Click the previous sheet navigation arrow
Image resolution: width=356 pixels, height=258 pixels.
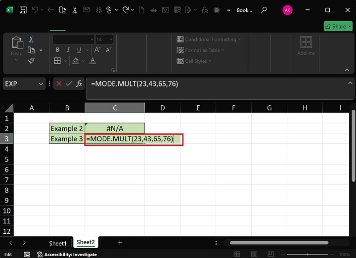pyautogui.click(x=11, y=243)
